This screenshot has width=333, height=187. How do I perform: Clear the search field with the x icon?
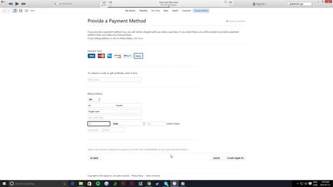tap(312, 4)
